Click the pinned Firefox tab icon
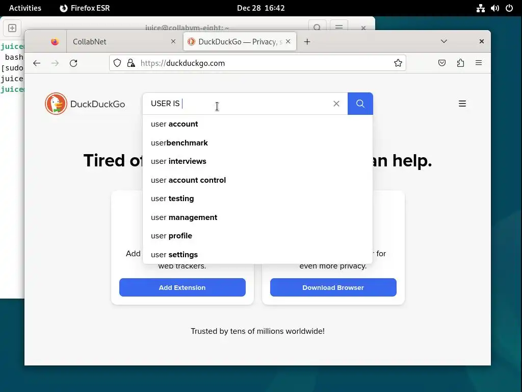This screenshot has width=522, height=392. [55, 42]
